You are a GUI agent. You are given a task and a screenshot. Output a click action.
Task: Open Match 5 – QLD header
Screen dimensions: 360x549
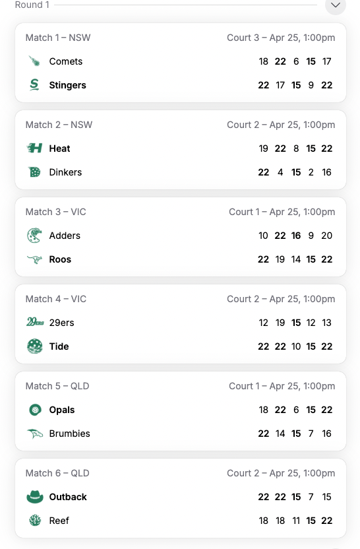[57, 386]
